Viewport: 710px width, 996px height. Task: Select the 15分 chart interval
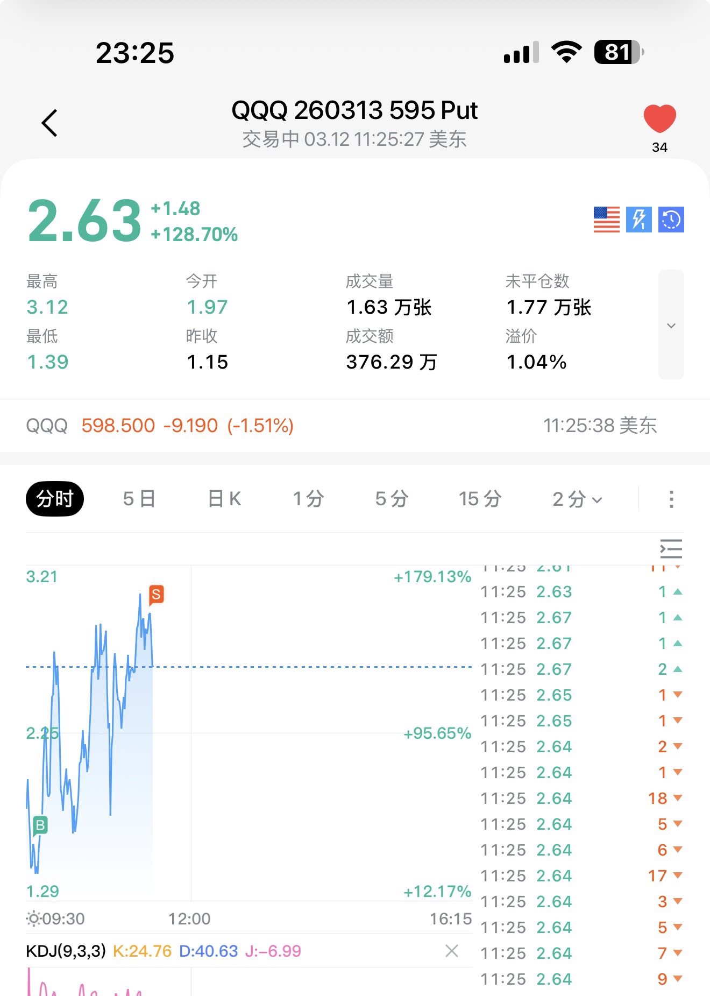(x=480, y=499)
